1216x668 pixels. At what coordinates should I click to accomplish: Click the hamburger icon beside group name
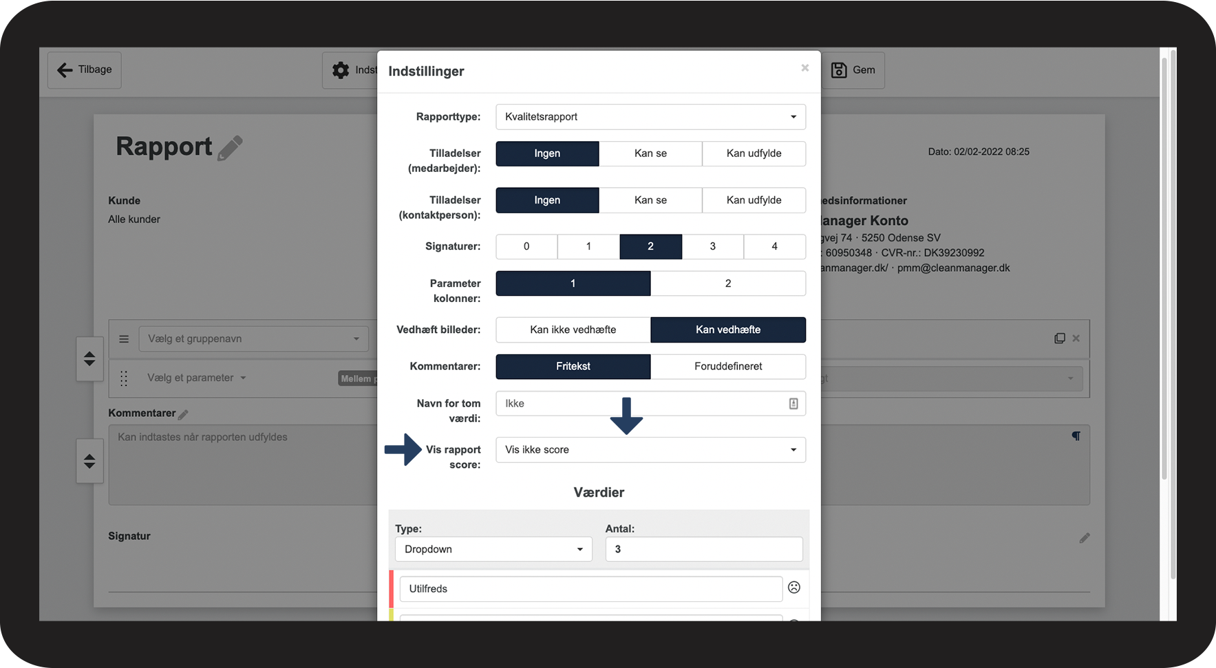click(x=124, y=339)
